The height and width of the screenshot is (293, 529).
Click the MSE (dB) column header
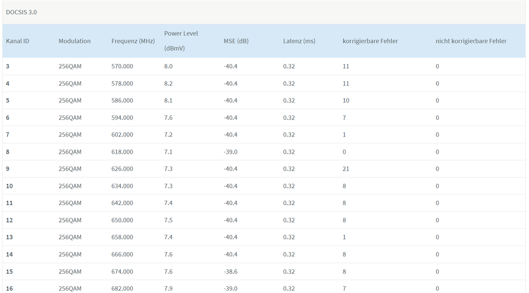tap(236, 41)
